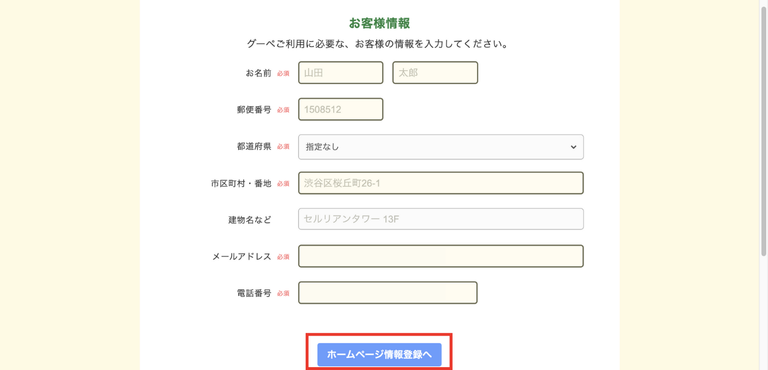The height and width of the screenshot is (370, 768).
Task: Focus the postal code field 1508512
Action: click(341, 110)
